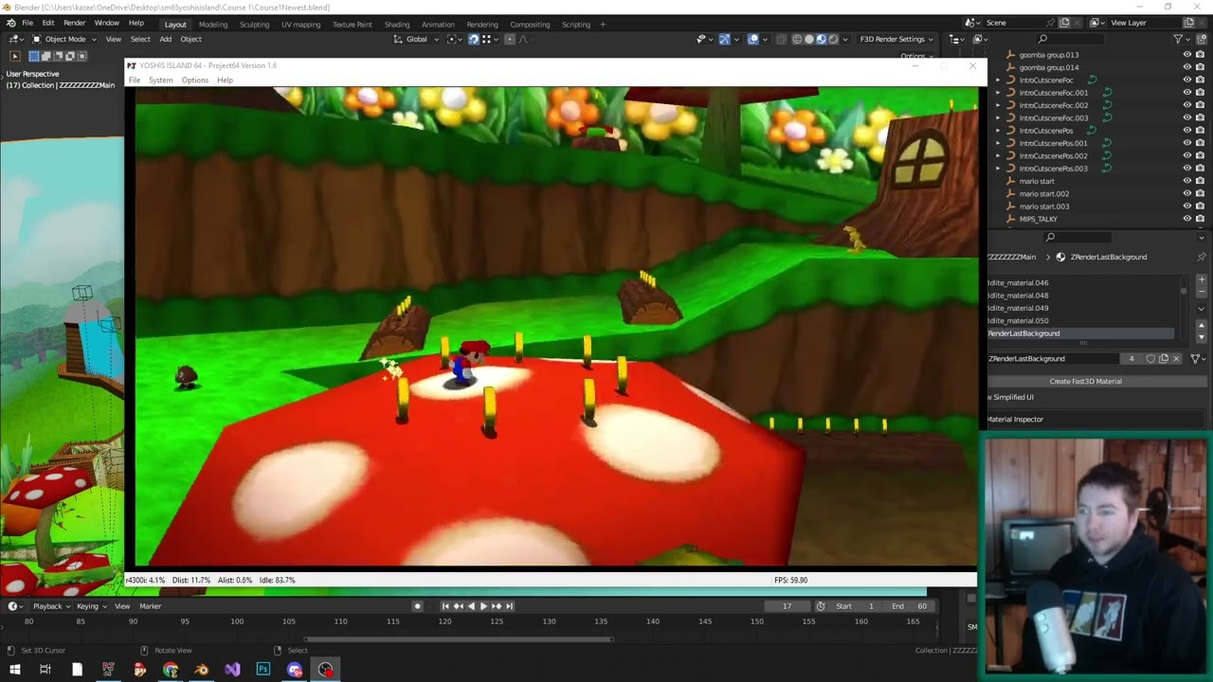Image resolution: width=1213 pixels, height=682 pixels.
Task: Switch to the Sculpting workspace tab
Action: pos(254,25)
